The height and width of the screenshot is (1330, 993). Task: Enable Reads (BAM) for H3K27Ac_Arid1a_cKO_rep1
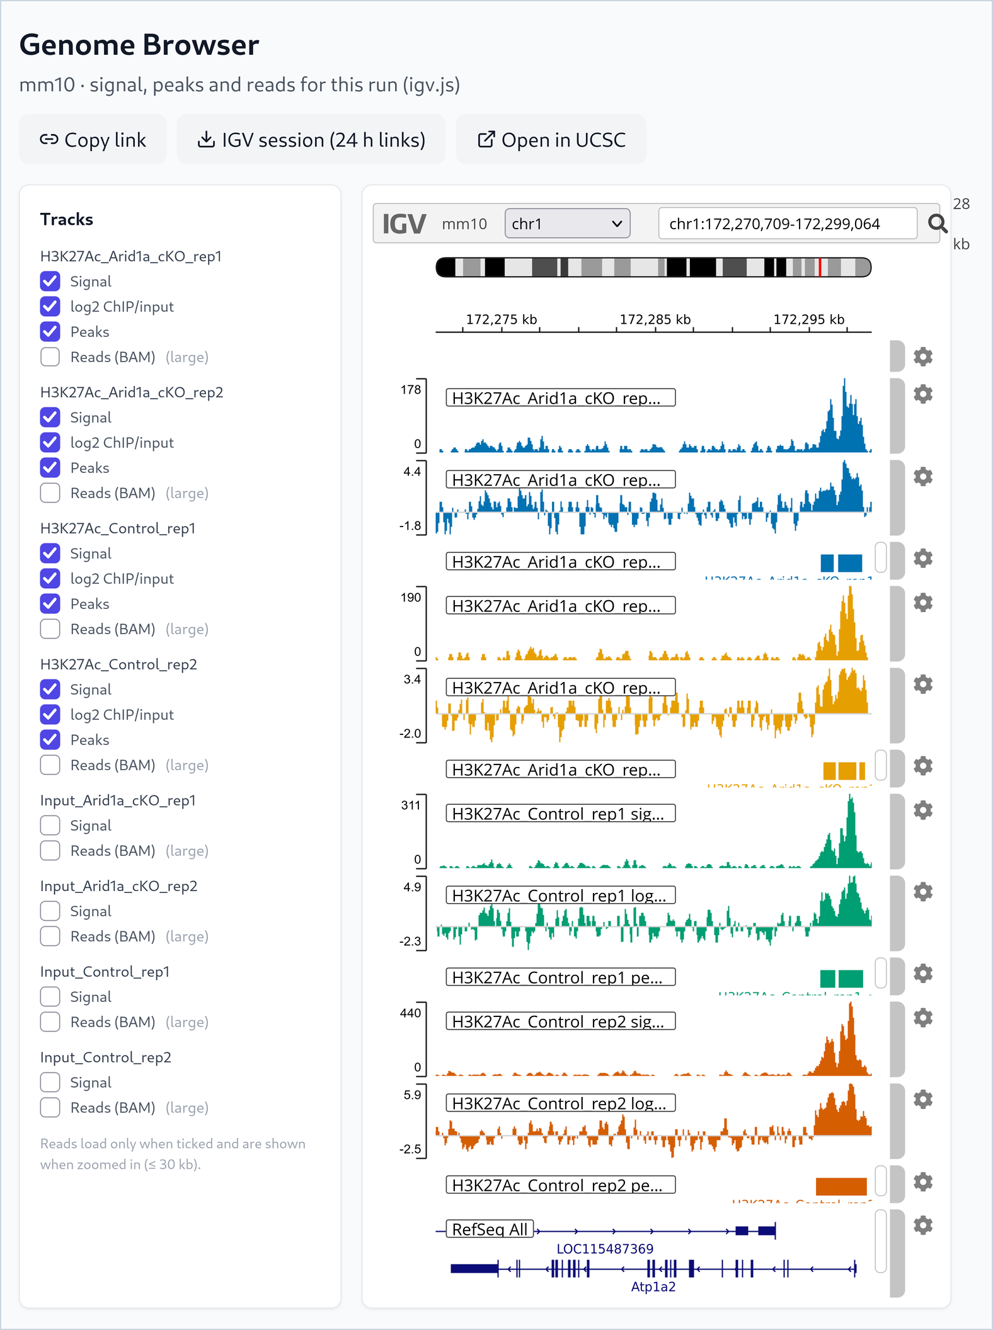pyautogui.click(x=50, y=357)
